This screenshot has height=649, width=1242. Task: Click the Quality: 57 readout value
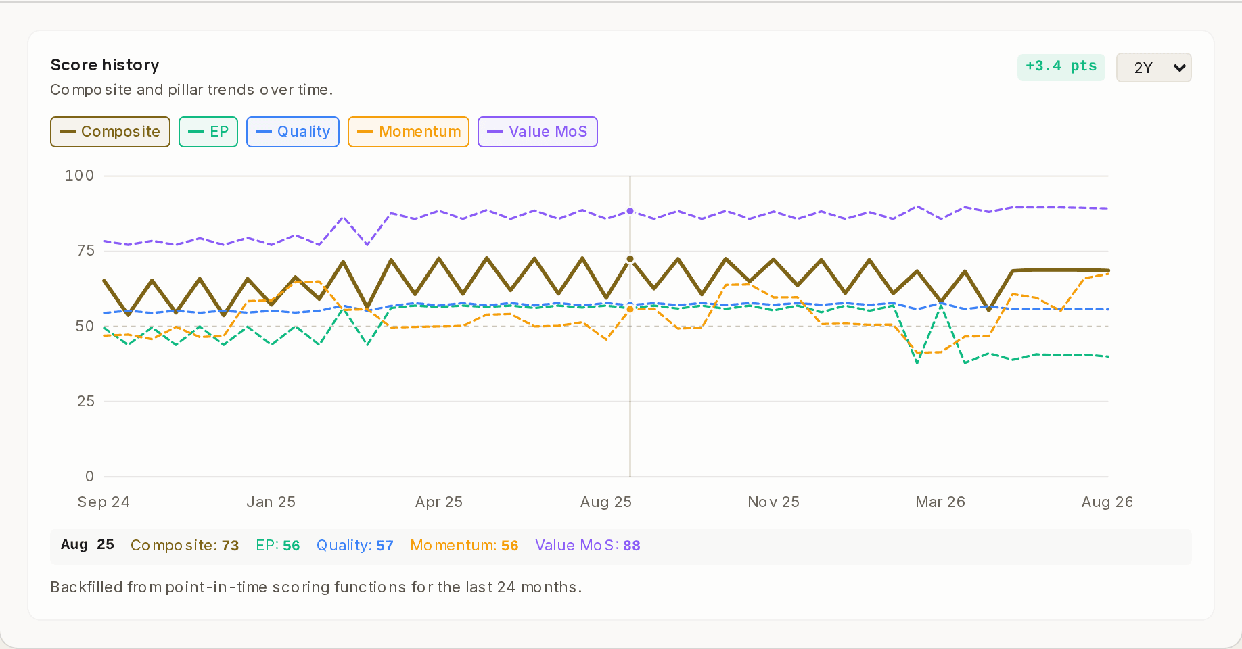(355, 546)
